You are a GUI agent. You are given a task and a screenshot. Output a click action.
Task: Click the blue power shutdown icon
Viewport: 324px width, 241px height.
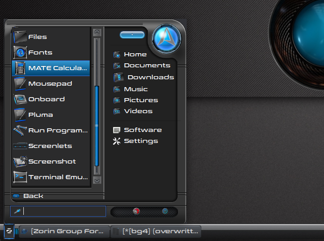click(165, 211)
